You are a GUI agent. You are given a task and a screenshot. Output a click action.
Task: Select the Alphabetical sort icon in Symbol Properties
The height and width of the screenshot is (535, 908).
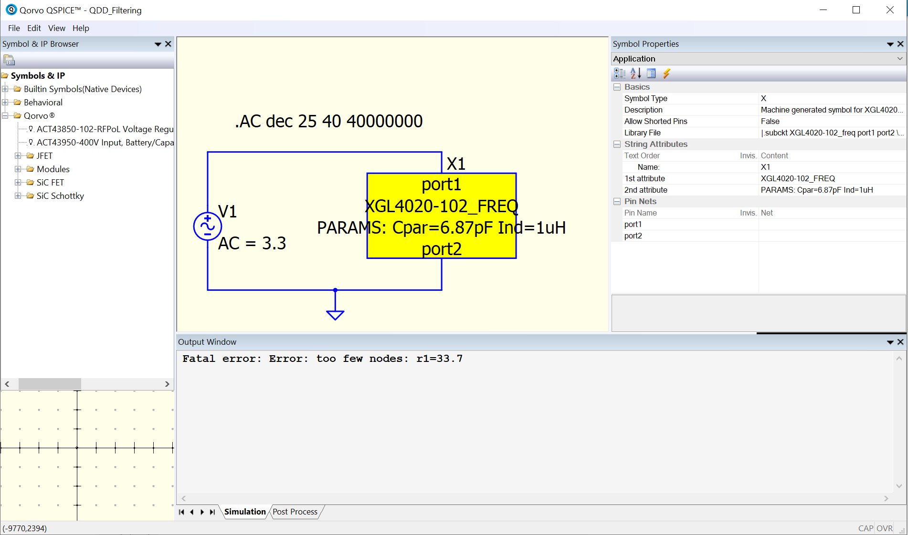[635, 73]
